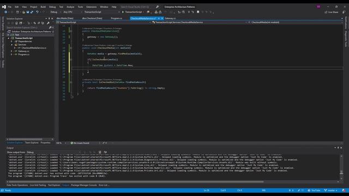Expand the Gateway.cs tree node

(12, 51)
